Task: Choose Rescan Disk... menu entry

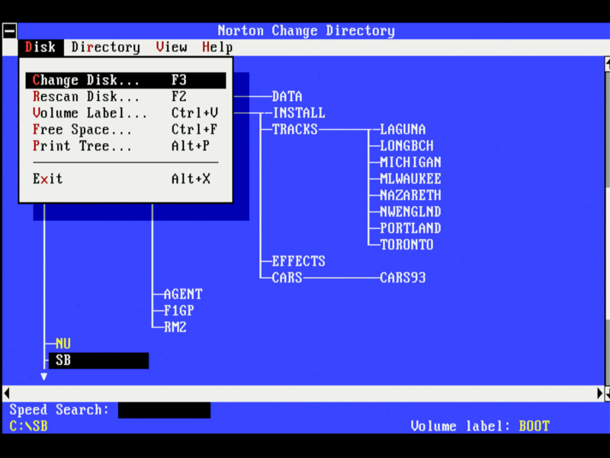Action: [x=126, y=97]
